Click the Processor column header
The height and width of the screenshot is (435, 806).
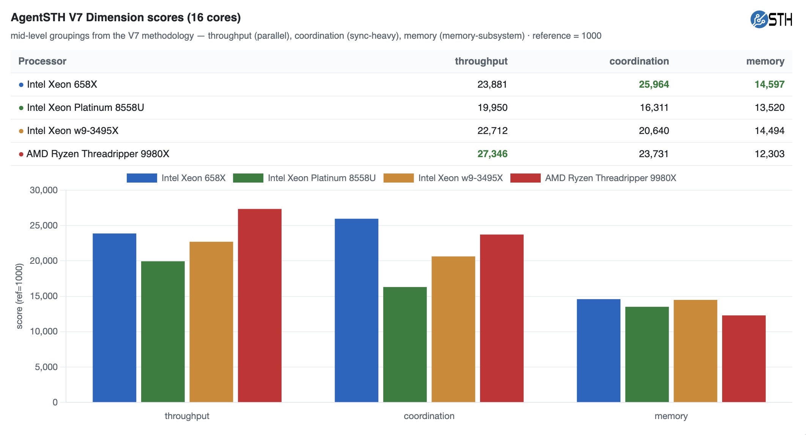tap(43, 61)
